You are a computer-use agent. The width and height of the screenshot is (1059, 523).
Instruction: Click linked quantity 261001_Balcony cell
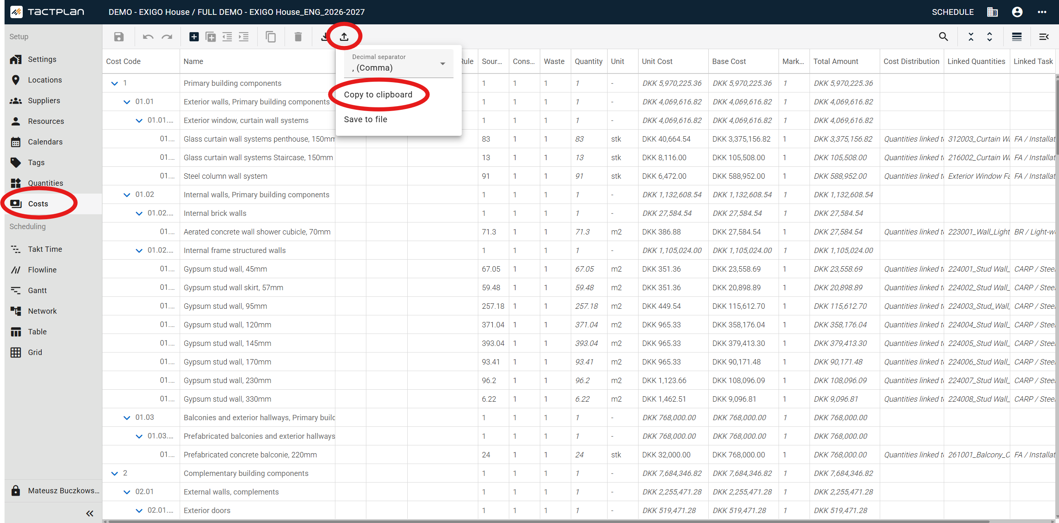976,455
